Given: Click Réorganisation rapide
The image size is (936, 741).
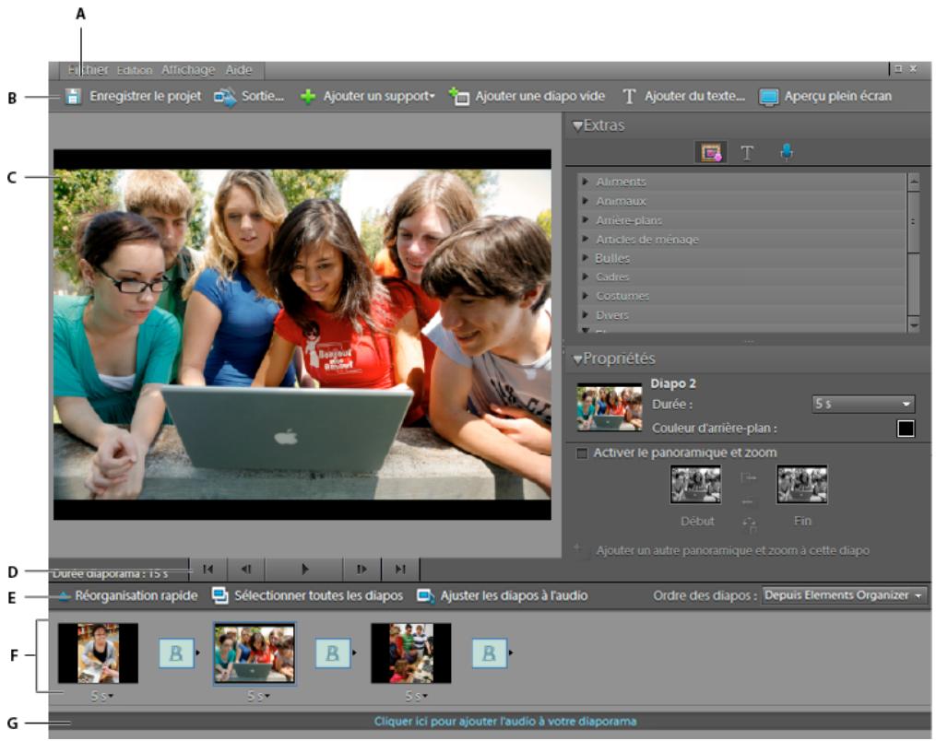Looking at the screenshot, I should click(x=128, y=596).
